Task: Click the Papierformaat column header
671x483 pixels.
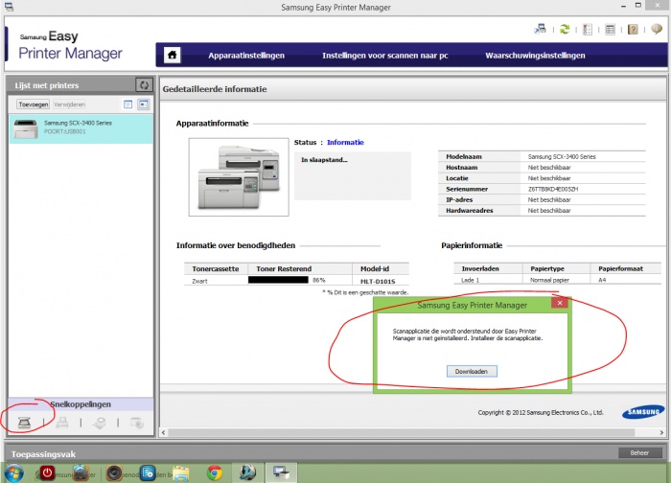Action: pos(620,268)
